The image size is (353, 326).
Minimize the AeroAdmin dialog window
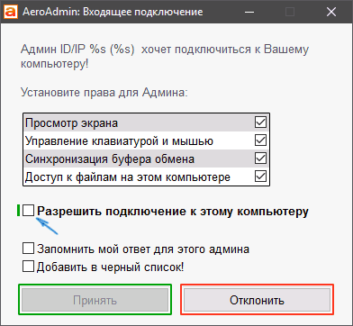pyautogui.click(x=249, y=12)
